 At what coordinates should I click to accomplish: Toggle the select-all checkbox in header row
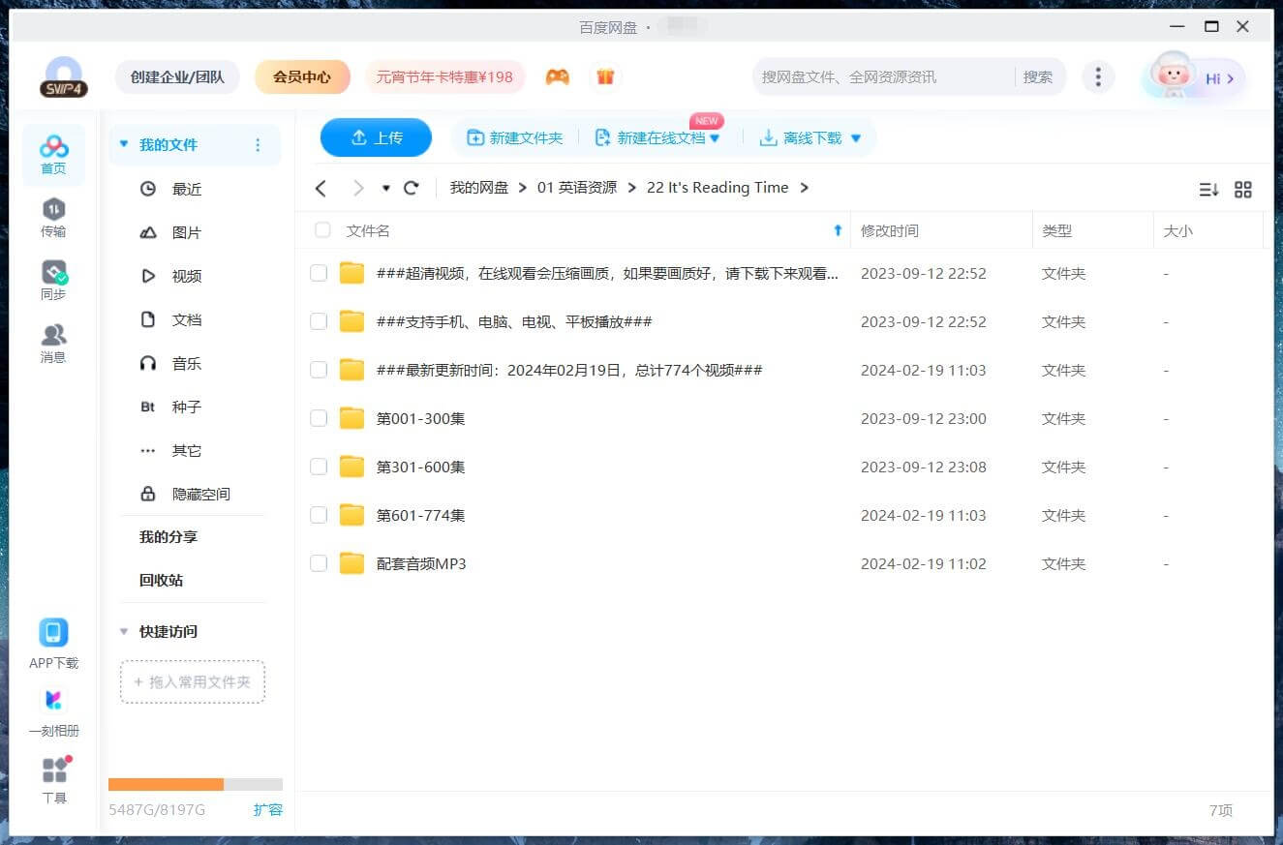tap(322, 230)
